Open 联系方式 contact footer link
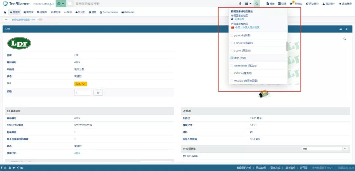This screenshot has height=171, width=355. pyautogui.click(x=275, y=168)
